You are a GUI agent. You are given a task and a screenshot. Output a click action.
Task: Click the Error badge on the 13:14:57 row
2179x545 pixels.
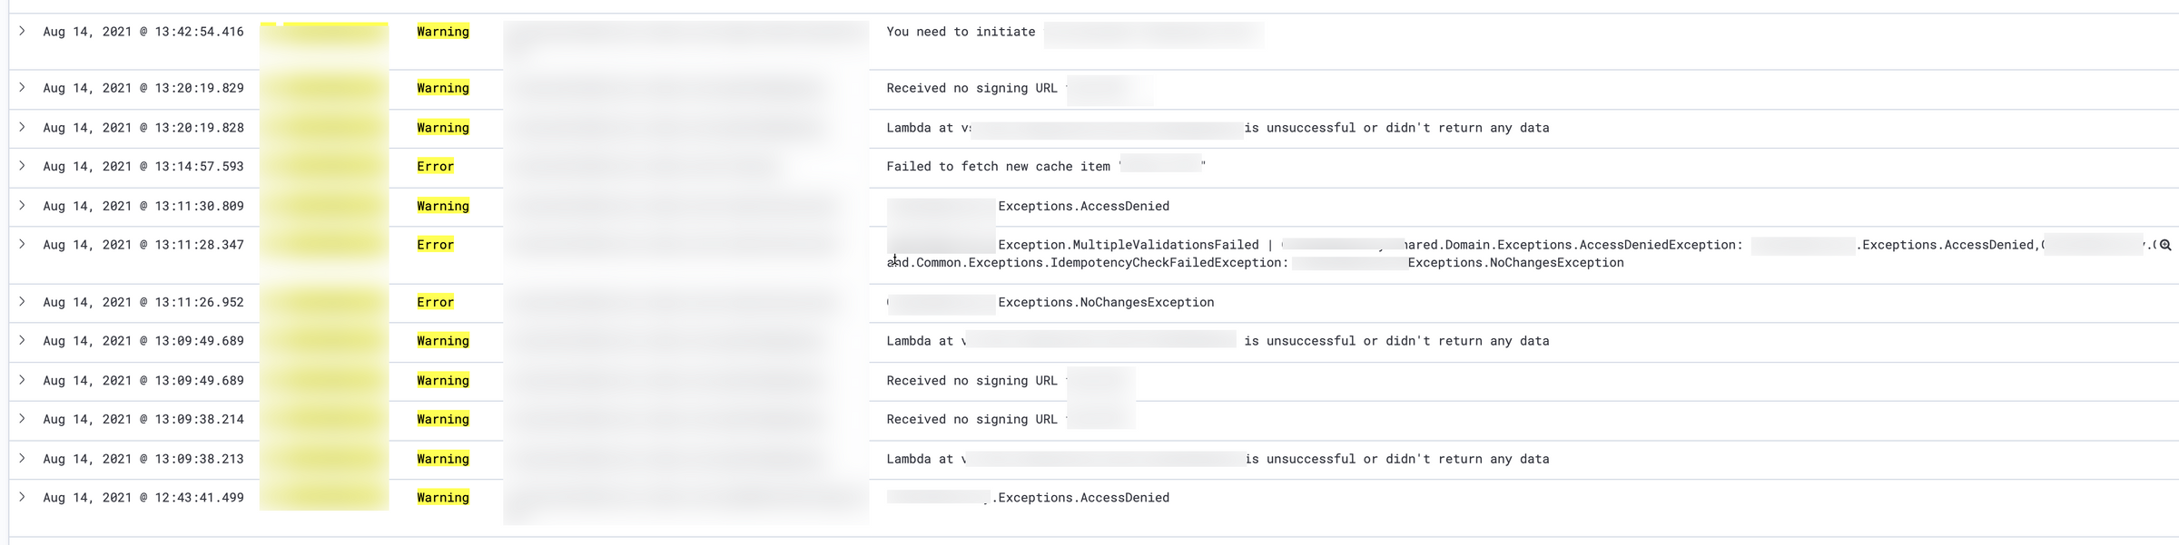click(434, 166)
